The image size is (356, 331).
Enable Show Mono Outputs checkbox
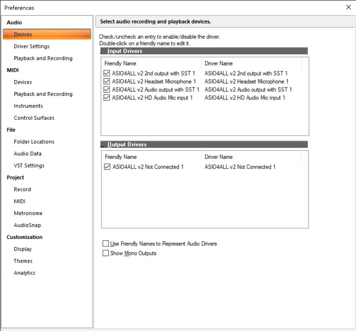point(105,253)
